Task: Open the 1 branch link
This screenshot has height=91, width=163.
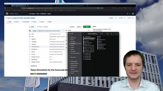Action: (x=40, y=27)
